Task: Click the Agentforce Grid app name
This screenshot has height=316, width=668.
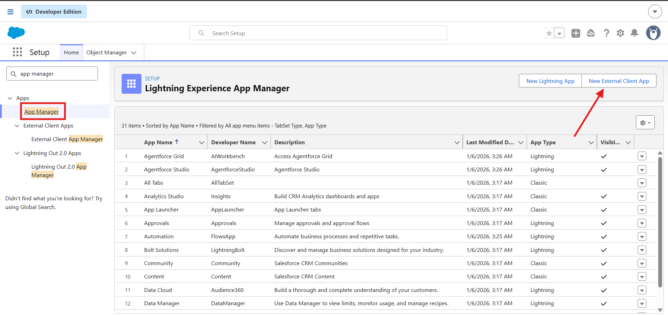Action: pyautogui.click(x=164, y=156)
